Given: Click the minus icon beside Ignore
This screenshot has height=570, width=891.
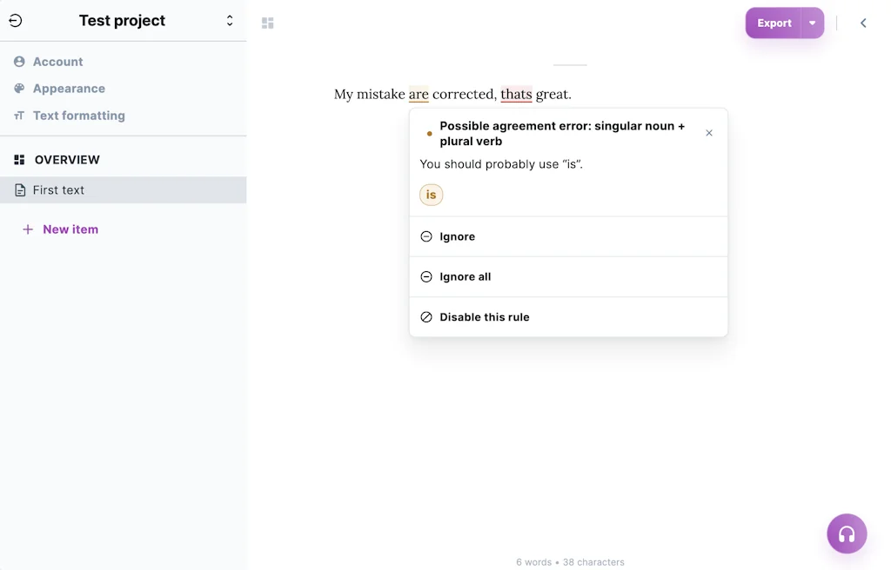Looking at the screenshot, I should [426, 235].
